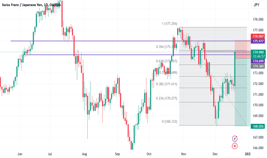Select the red 176.067 stop-loss price label
267x158 pixels.
coord(258,36)
